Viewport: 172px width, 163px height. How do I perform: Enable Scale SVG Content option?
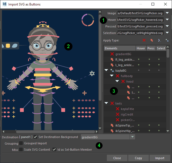tap(21, 150)
